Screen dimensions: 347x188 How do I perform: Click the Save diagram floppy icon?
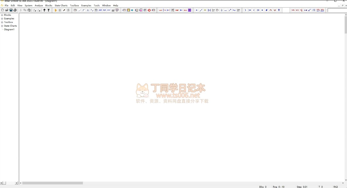click(x=11, y=10)
